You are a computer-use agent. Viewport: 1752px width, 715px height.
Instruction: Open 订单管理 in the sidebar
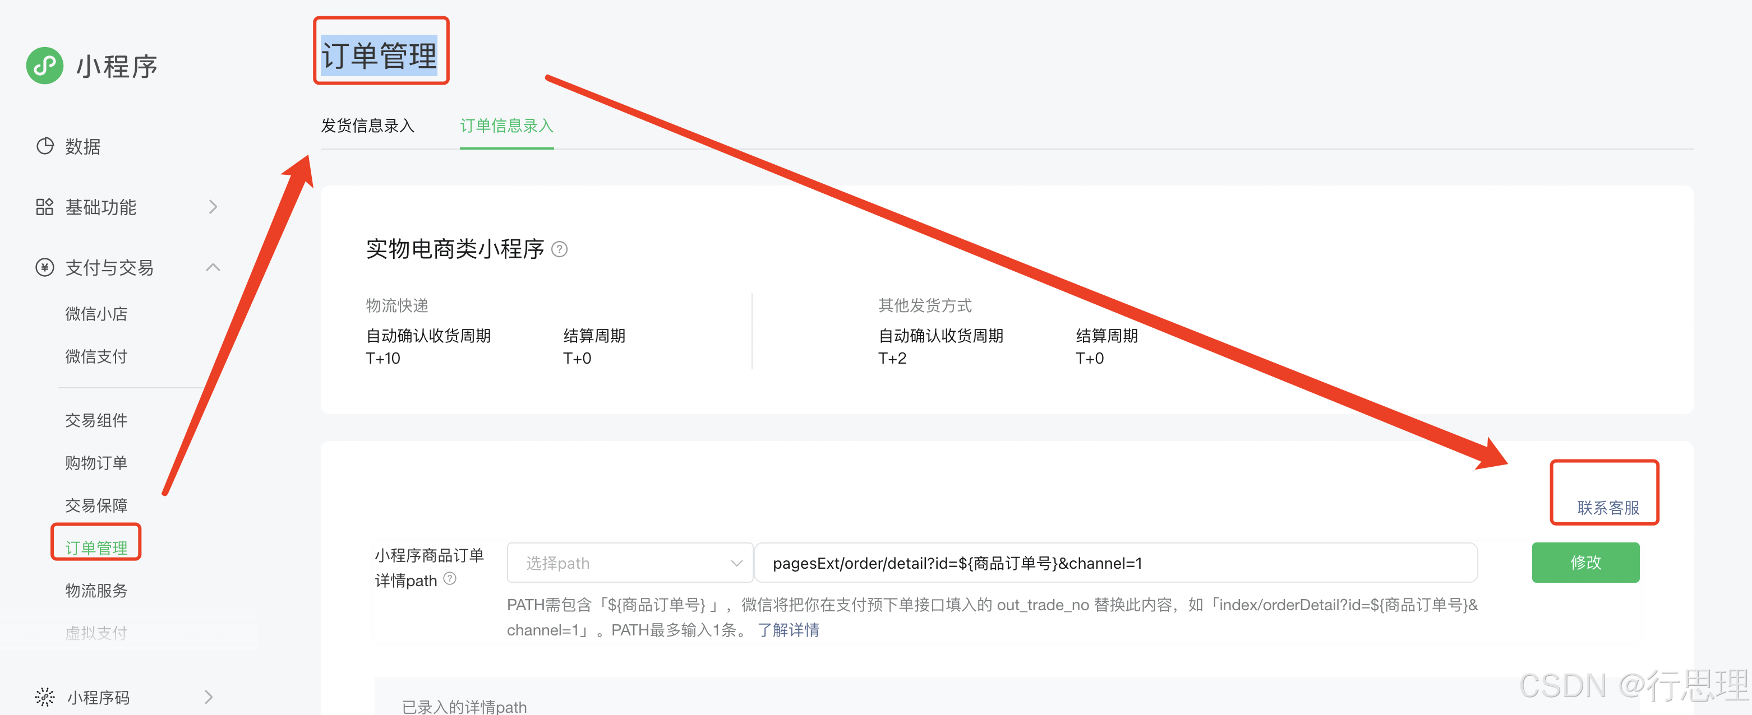coord(96,547)
